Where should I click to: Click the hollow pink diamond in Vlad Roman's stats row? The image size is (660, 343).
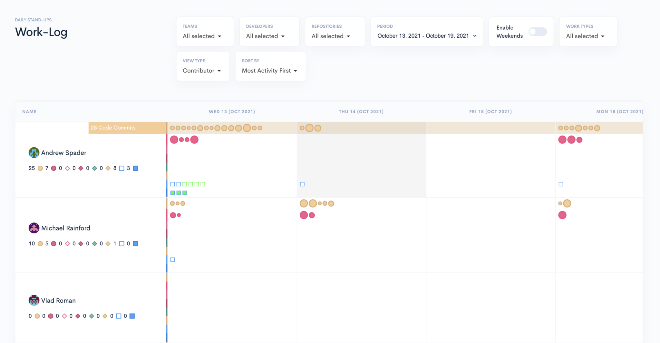(64, 316)
